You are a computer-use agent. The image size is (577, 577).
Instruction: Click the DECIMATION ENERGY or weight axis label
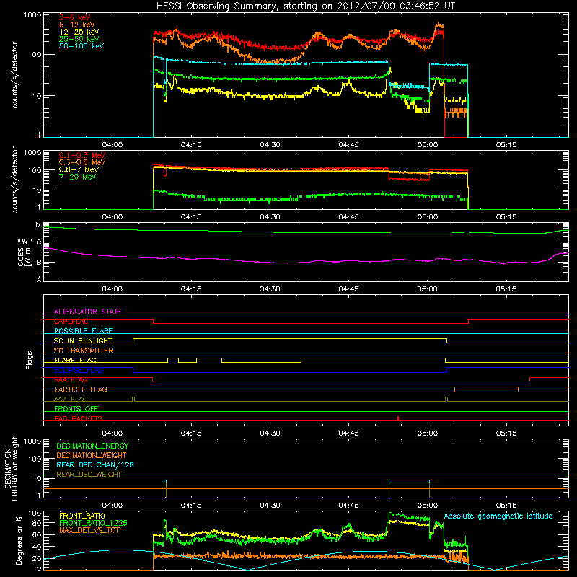pos(11,468)
